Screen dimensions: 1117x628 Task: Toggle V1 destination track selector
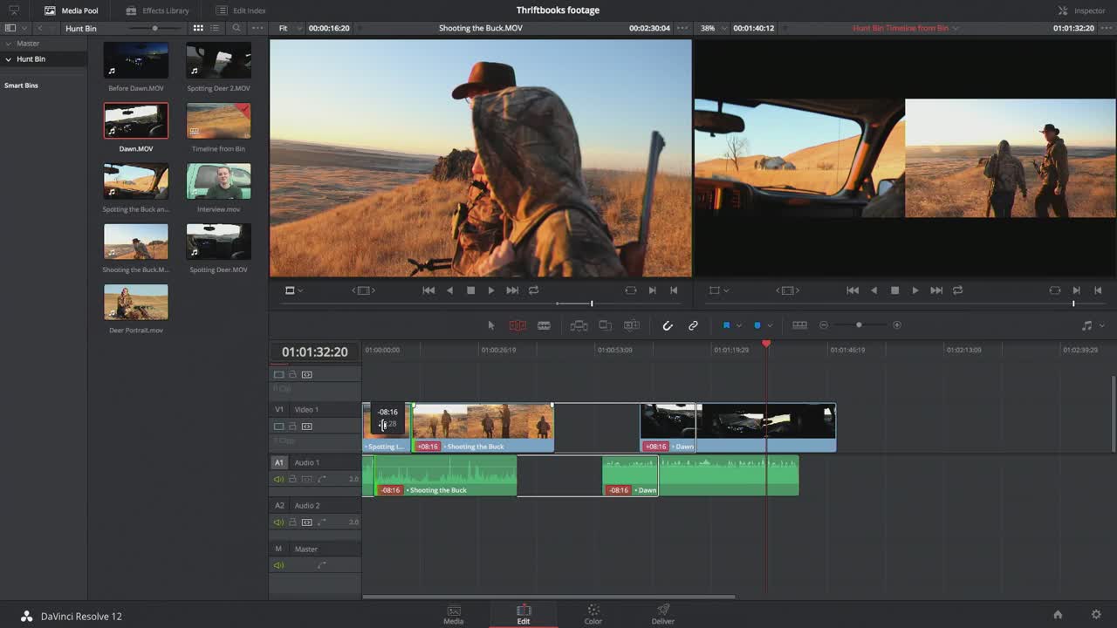pos(279,409)
